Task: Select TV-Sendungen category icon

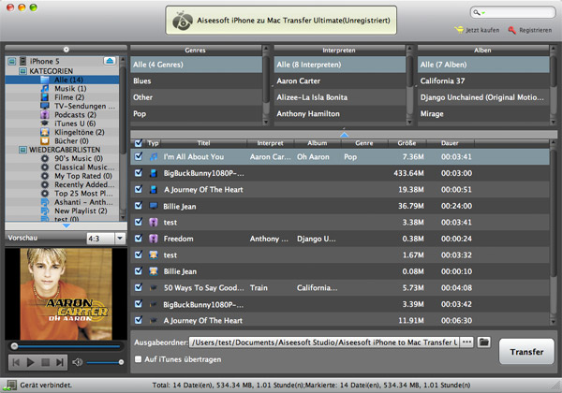Action: (45, 106)
